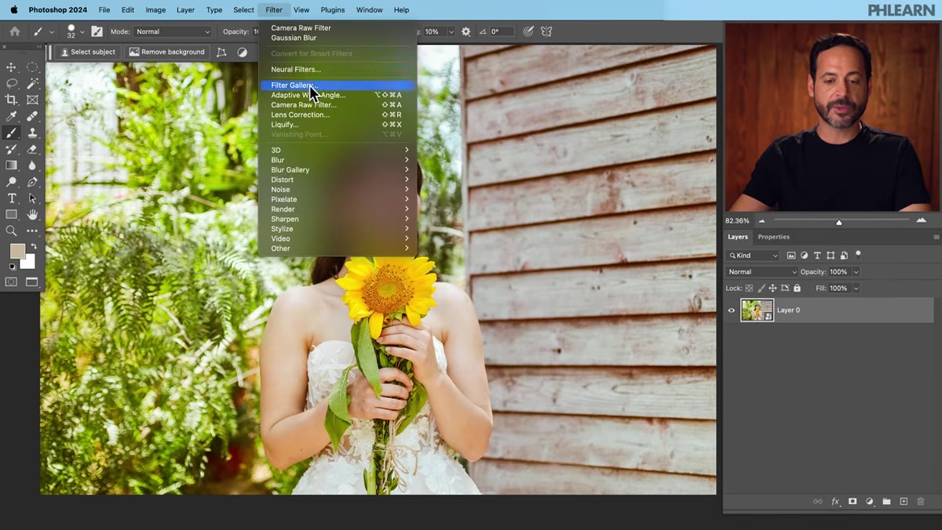Click the Home icon in options bar
The height and width of the screenshot is (530, 942).
click(x=14, y=31)
